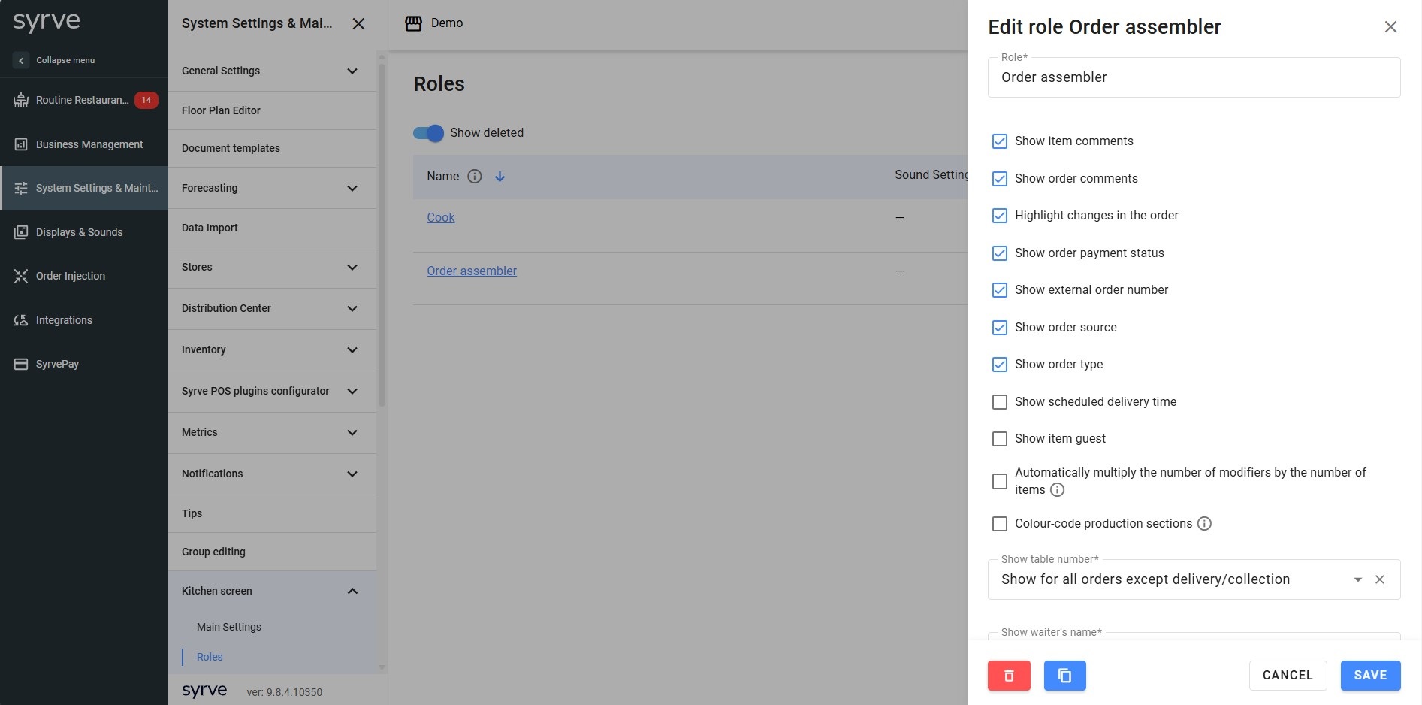This screenshot has height=705, width=1422.
Task: Click info icon beside Colour-code production sections
Action: coord(1204,524)
